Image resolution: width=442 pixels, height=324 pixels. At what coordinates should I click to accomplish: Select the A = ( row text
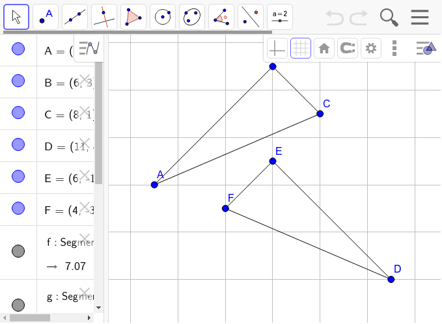coord(59,51)
